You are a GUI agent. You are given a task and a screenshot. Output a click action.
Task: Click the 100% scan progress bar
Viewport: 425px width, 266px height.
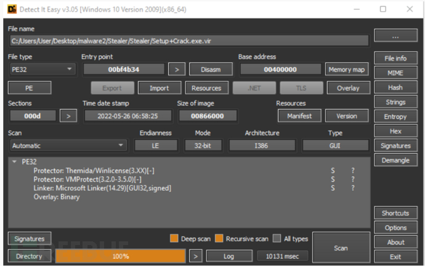(121, 256)
